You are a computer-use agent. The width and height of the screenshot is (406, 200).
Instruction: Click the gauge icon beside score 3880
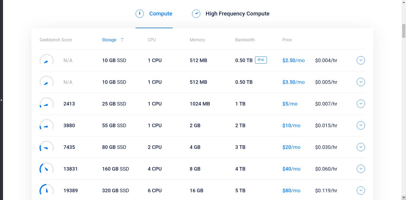point(47,125)
